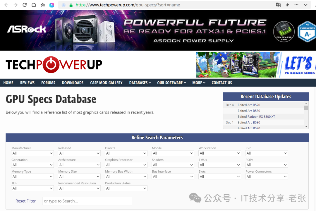316x211 pixels.
Task: View the green padlock site security info
Action: (x=71, y=5)
